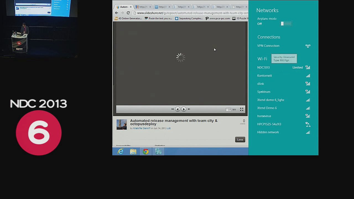The width and height of the screenshot is (354, 199).
Task: Go to previous slide
Action: pyautogui.click(x=178, y=109)
